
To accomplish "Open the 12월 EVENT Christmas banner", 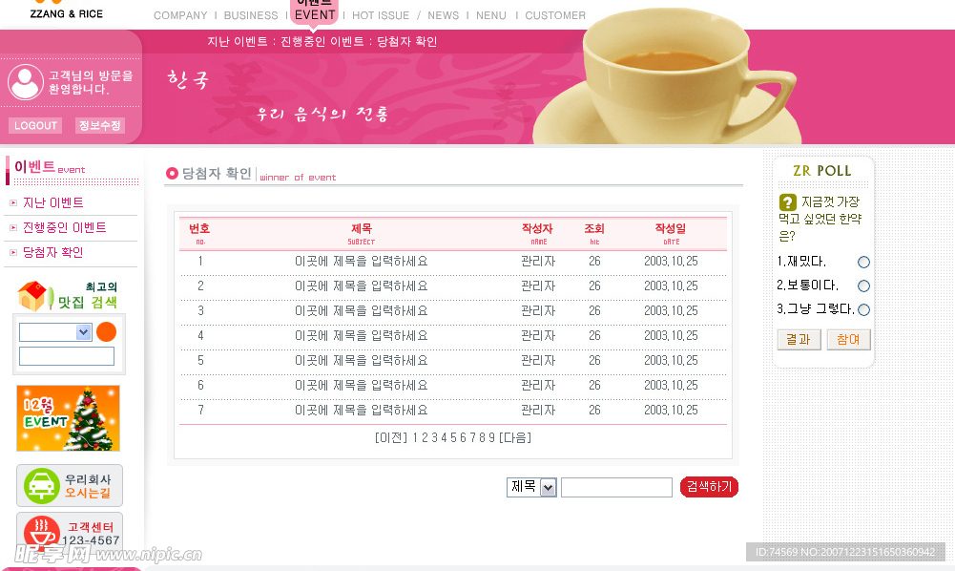I will (x=69, y=418).
